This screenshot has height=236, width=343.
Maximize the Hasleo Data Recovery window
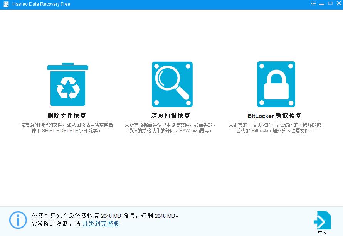point(330,3)
